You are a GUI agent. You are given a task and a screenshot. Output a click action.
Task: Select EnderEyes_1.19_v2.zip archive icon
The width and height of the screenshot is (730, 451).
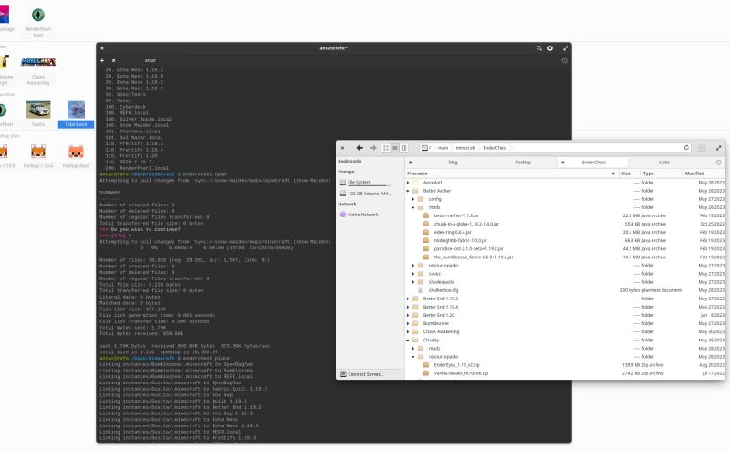point(426,365)
